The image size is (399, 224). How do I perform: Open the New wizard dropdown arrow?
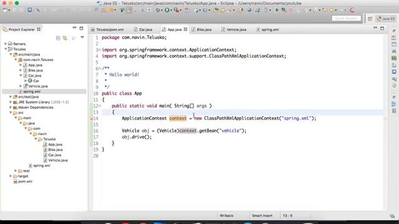(9, 11)
